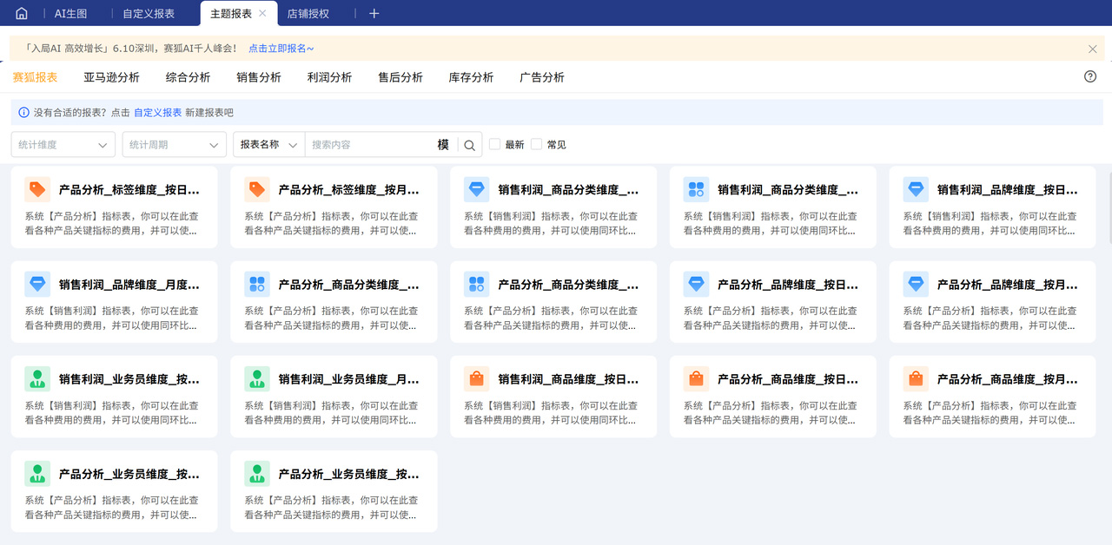Click the diamond icon of 产品分析_品牌维度_按日
Image resolution: width=1112 pixels, height=545 pixels.
tap(696, 284)
